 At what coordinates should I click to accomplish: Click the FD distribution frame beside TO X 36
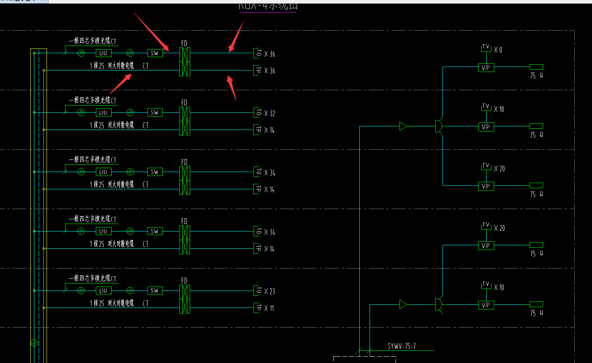tap(185, 62)
